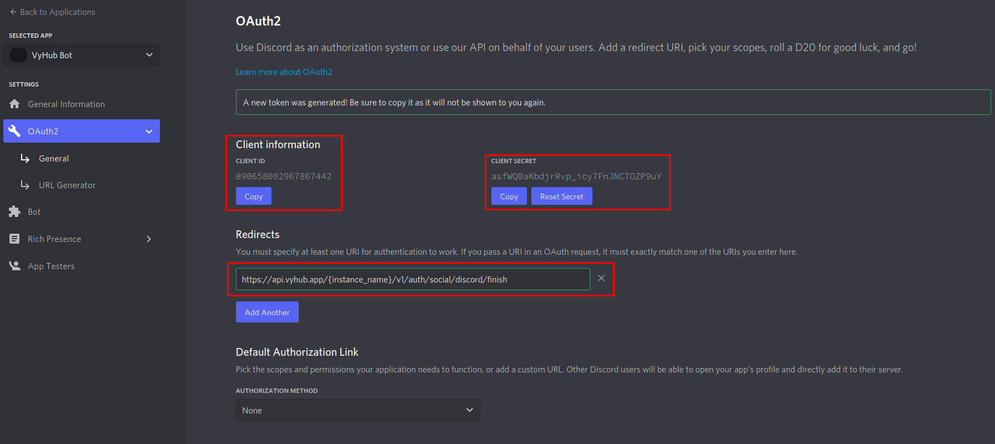This screenshot has height=444, width=995.
Task: Click the Redirects section heading
Action: pos(258,234)
